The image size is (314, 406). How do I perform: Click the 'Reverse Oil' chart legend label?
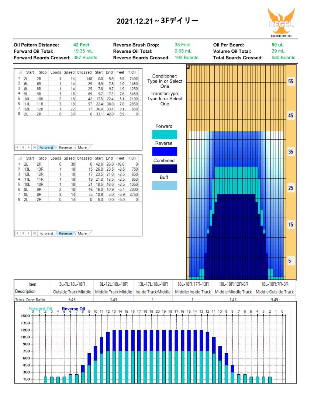click(73, 309)
